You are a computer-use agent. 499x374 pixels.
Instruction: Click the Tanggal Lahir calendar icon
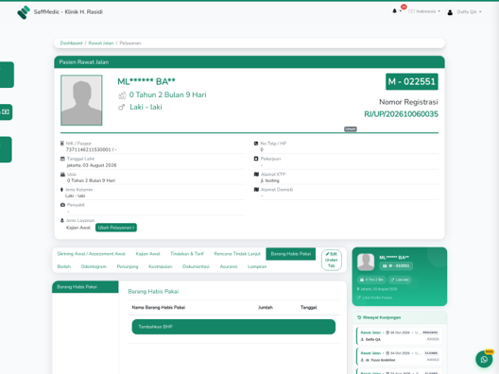coord(62,159)
